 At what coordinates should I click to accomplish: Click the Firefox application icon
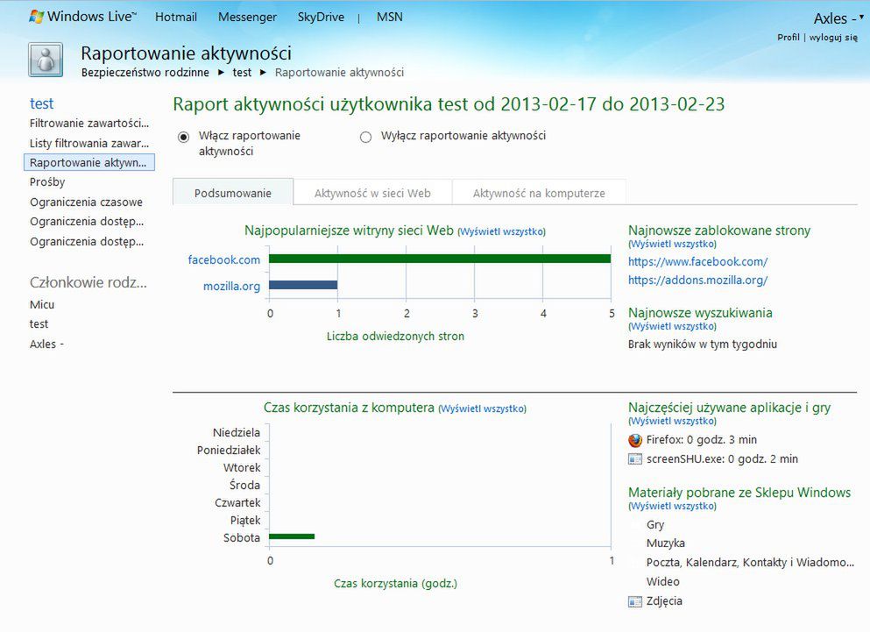634,440
